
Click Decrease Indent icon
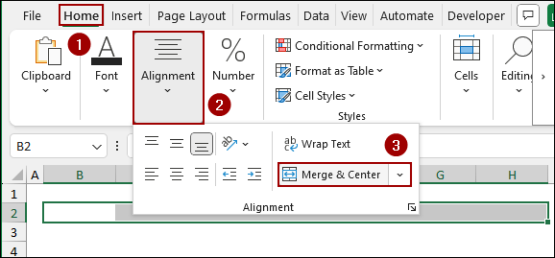(229, 174)
